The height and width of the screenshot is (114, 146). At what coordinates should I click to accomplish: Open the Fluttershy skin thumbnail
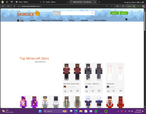(115, 72)
